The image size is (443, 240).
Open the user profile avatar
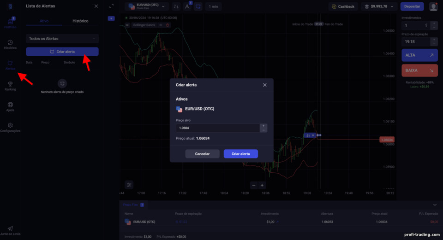(x=433, y=6)
